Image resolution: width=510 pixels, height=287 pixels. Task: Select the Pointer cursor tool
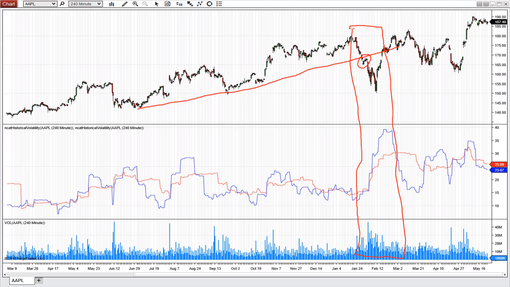(156, 4)
